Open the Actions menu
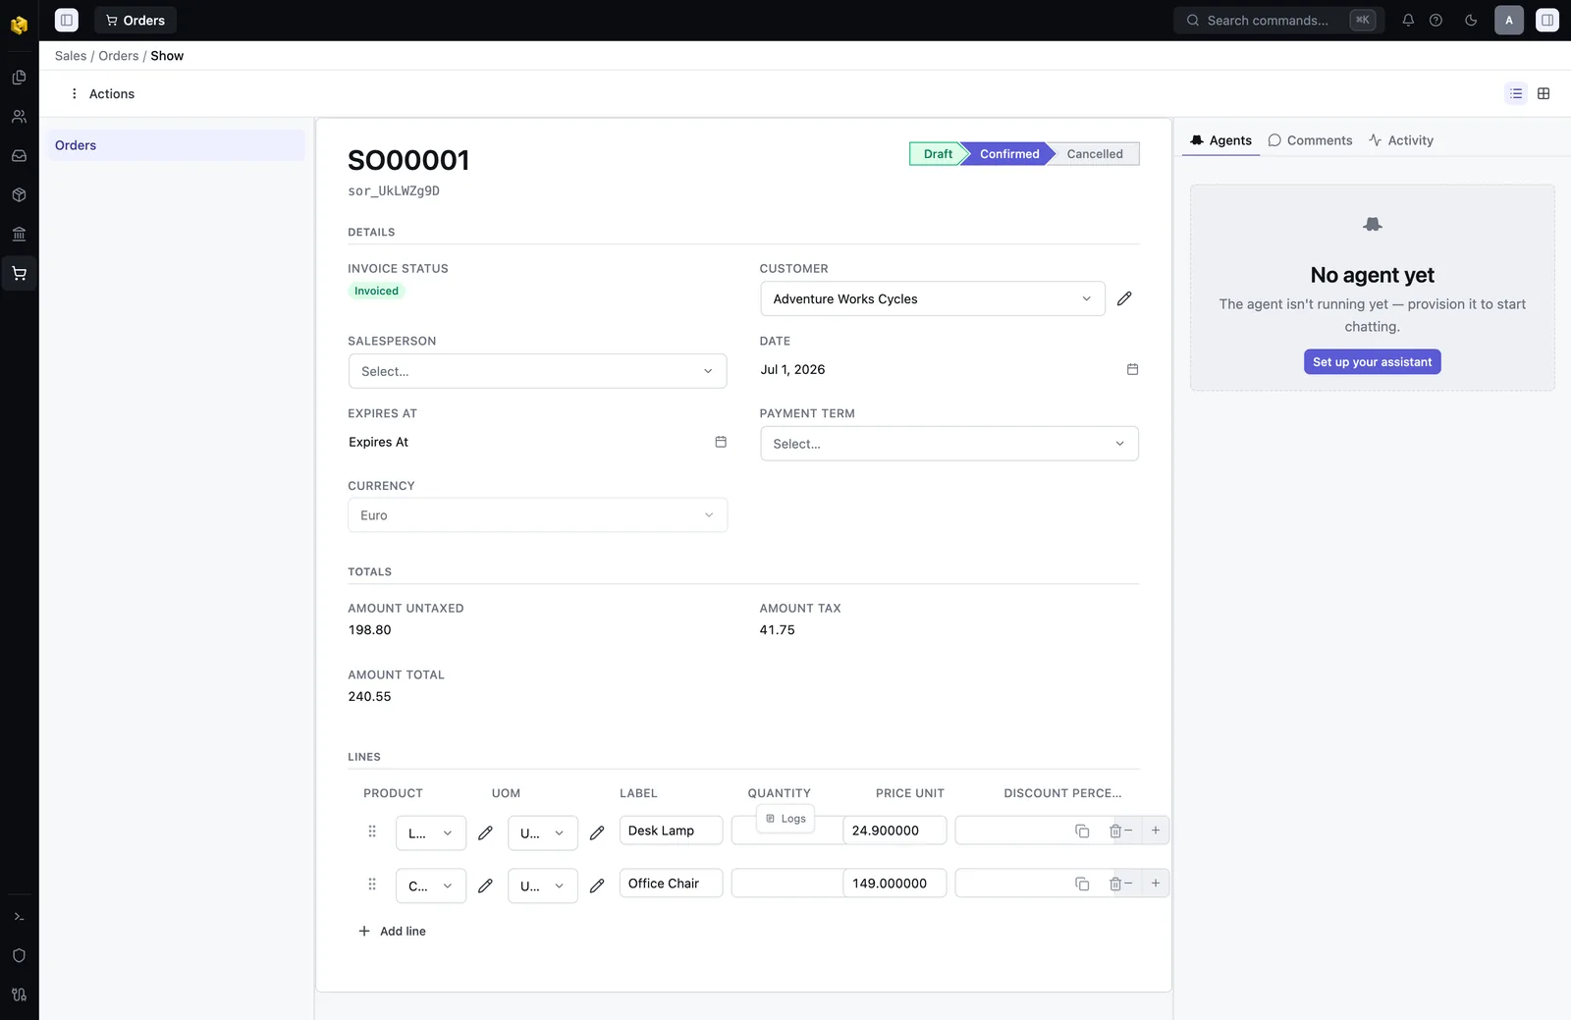 [x=102, y=94]
